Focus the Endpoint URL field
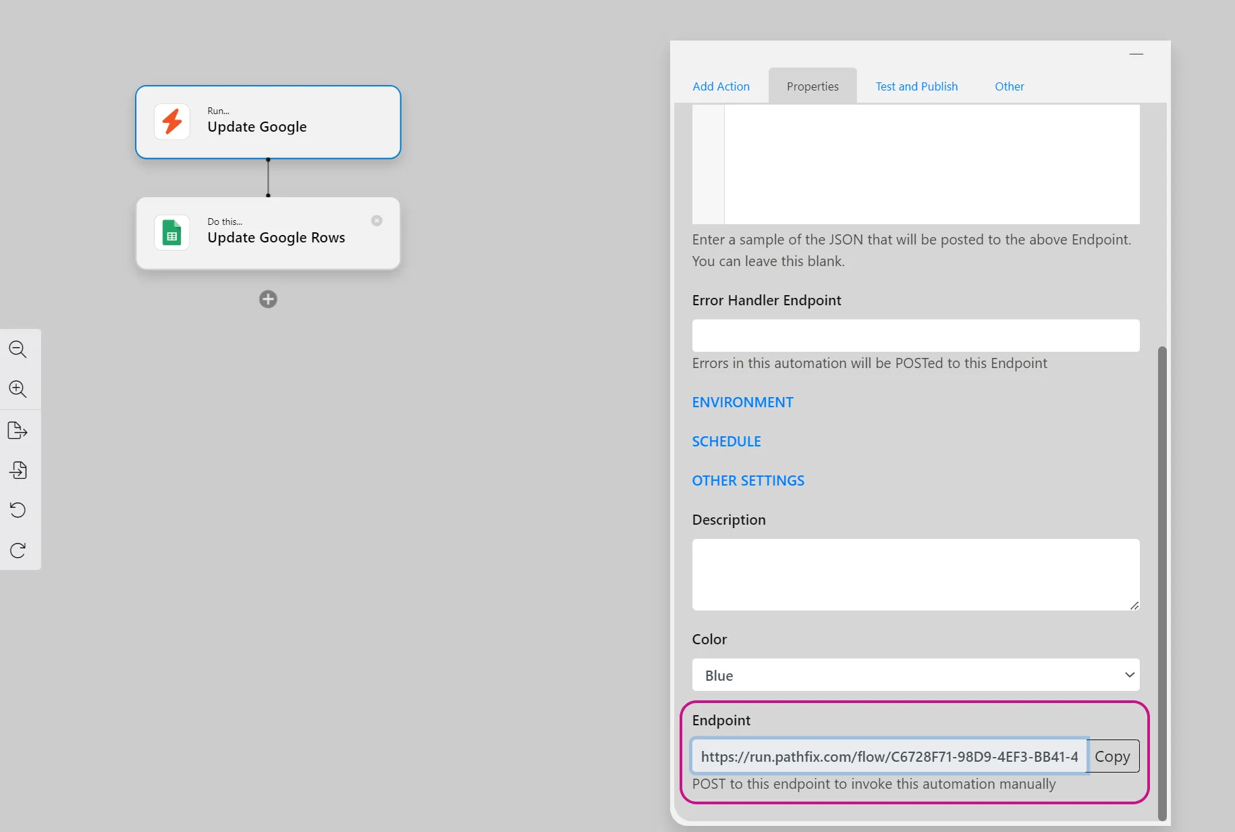The image size is (1235, 832). (x=889, y=756)
